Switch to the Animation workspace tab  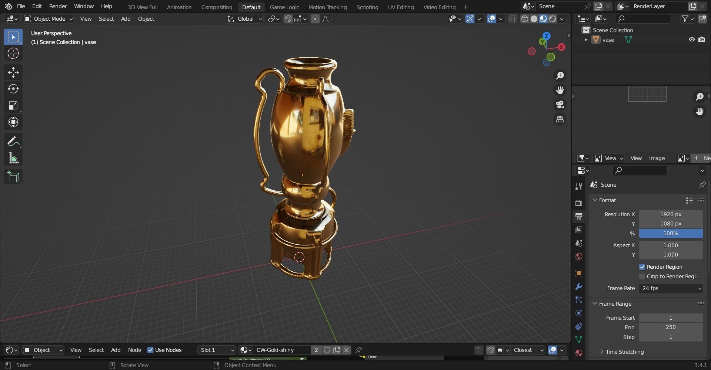(179, 7)
